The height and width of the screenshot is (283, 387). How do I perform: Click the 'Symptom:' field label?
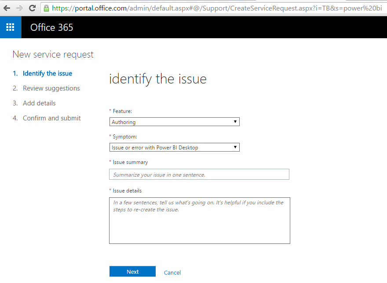click(124, 137)
